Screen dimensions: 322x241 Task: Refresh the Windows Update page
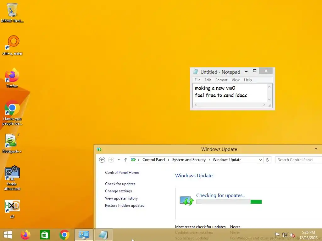point(267,160)
